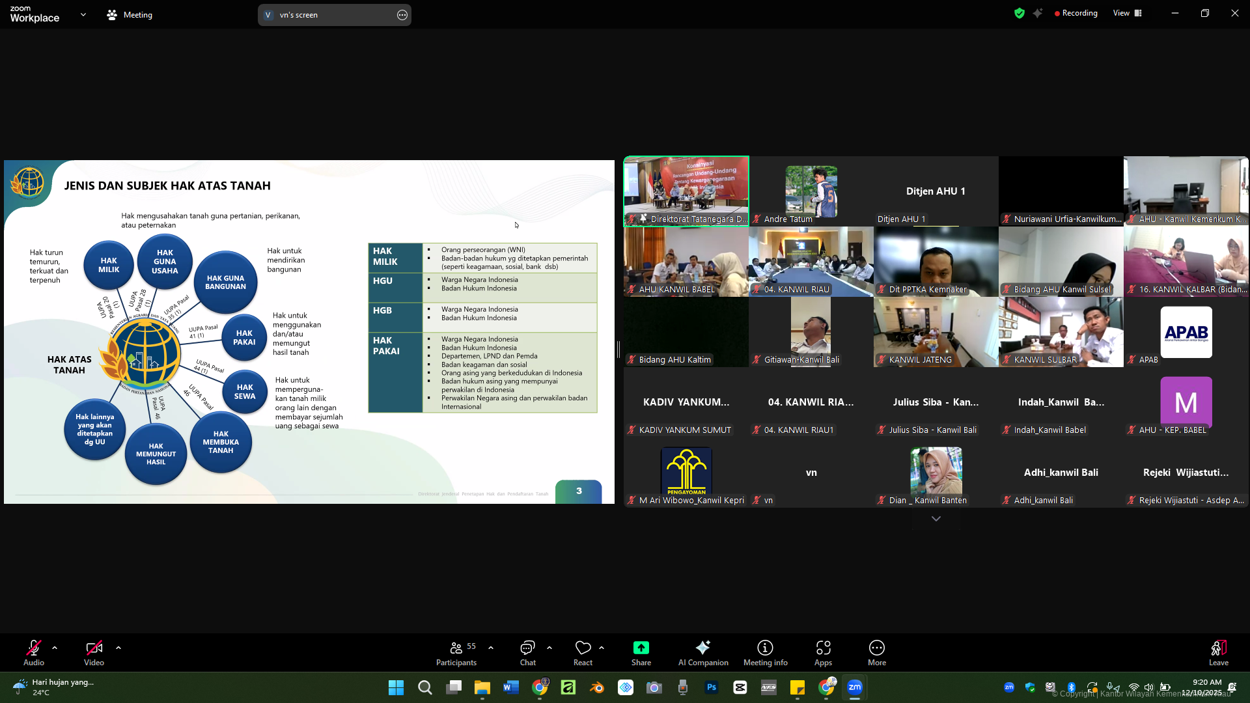Unmute the microphone Audio toggle
This screenshot has height=703, width=1250.
pos(33,648)
